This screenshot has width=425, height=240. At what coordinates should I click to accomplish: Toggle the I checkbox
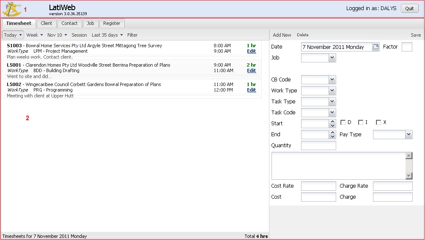(x=361, y=123)
